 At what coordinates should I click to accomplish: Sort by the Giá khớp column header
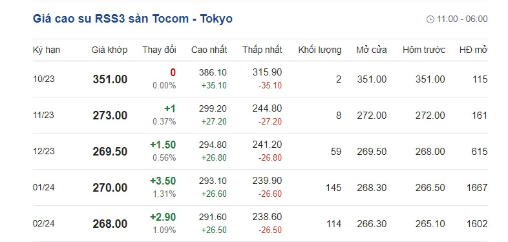pyautogui.click(x=109, y=50)
